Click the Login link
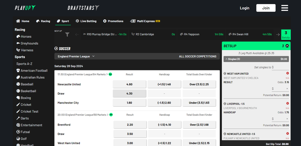Viewport: 301px width, 146px height. (245, 8)
